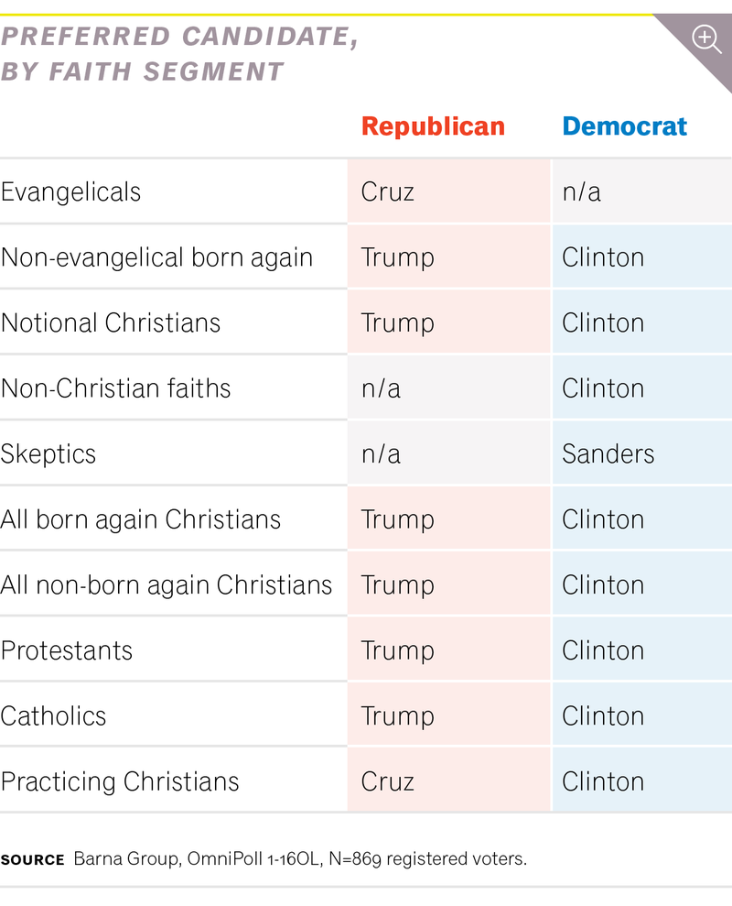732x906 pixels.
Task: Select the Notional Christians row label
Action: [x=111, y=323]
